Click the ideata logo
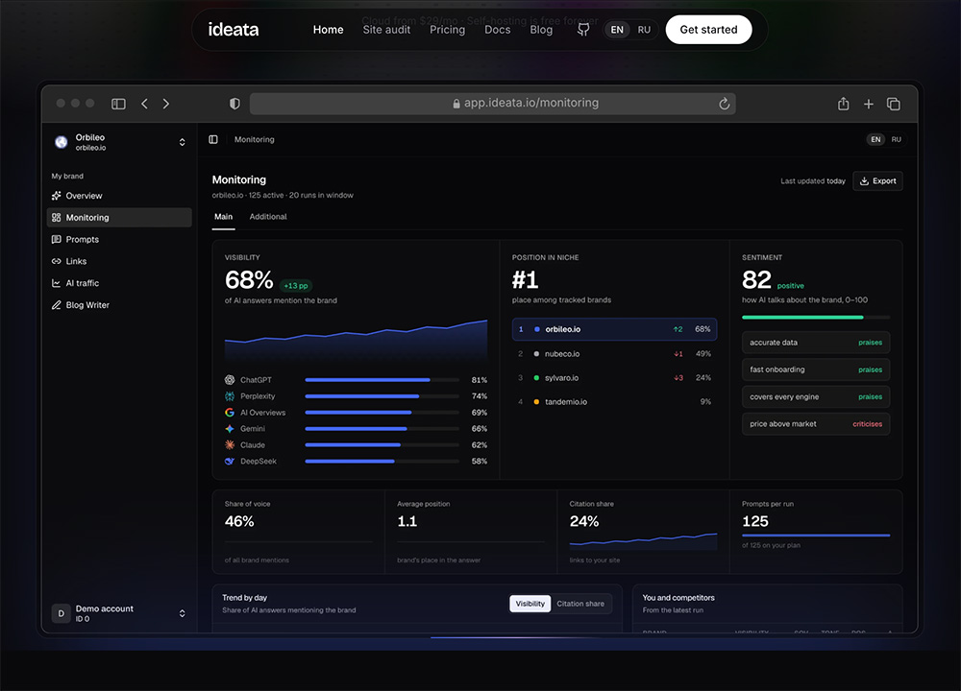Image resolution: width=961 pixels, height=691 pixels. pos(234,30)
